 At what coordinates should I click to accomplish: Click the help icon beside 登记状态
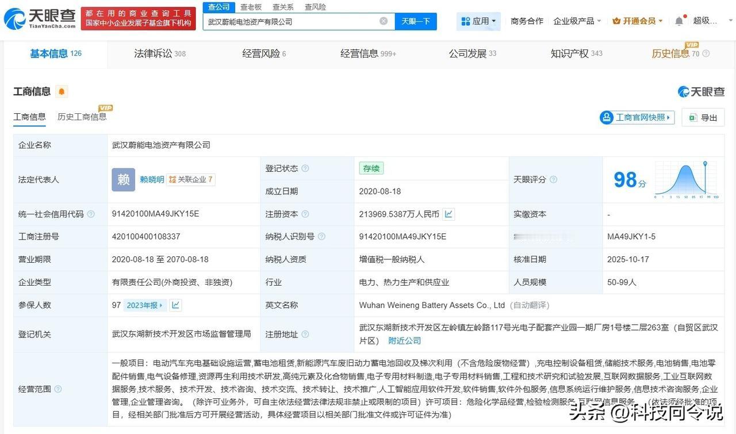[x=305, y=168]
